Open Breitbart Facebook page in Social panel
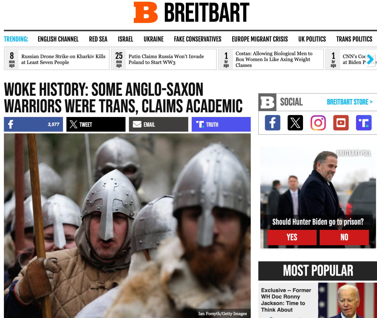The width and height of the screenshot is (377, 318). [272, 123]
